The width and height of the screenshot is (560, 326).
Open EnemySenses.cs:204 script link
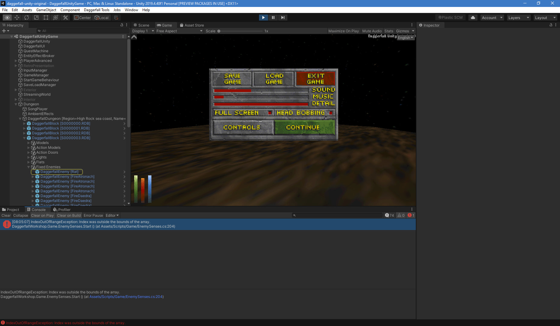pyautogui.click(x=126, y=297)
